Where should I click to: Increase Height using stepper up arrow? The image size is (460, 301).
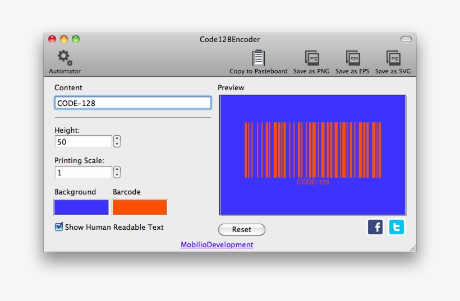(117, 138)
